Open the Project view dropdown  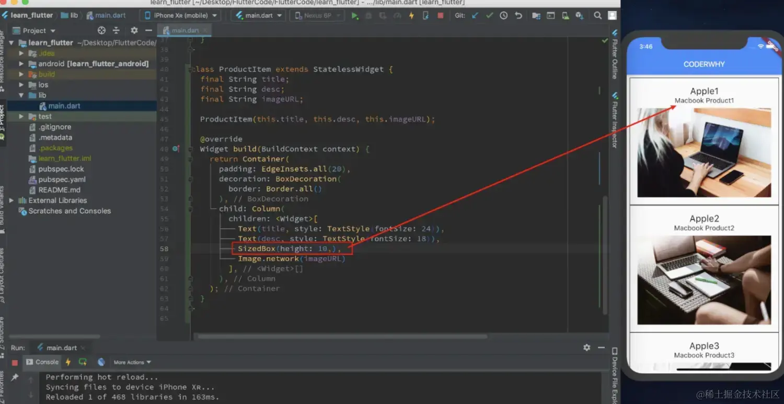[x=34, y=30]
